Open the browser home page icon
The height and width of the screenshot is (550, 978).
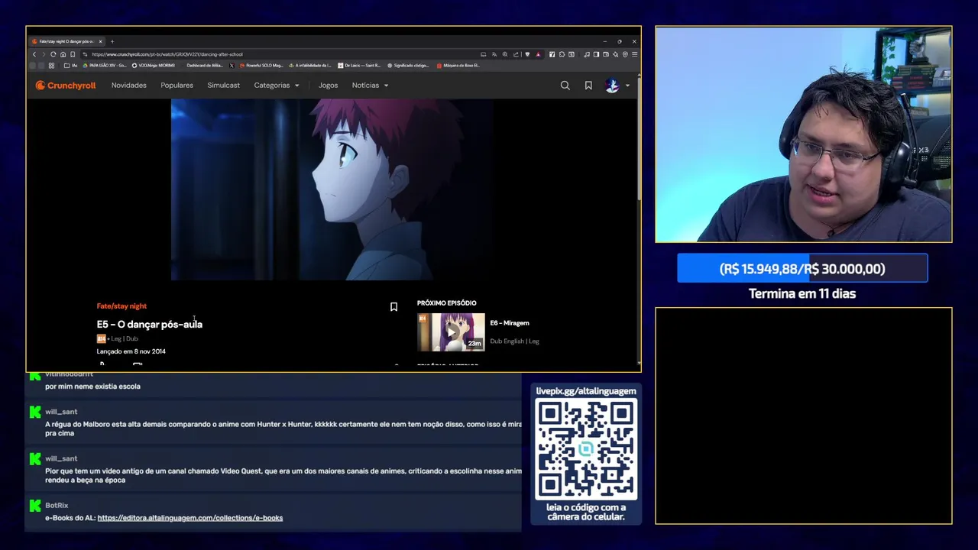63,54
